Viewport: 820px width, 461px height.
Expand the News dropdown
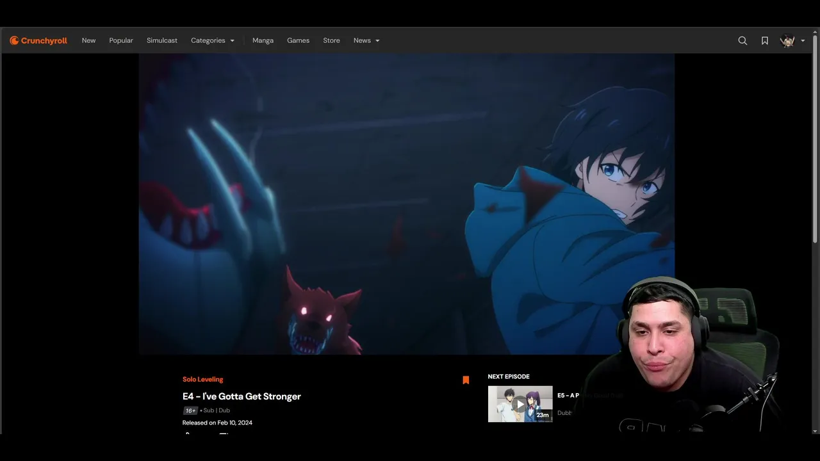(x=366, y=40)
